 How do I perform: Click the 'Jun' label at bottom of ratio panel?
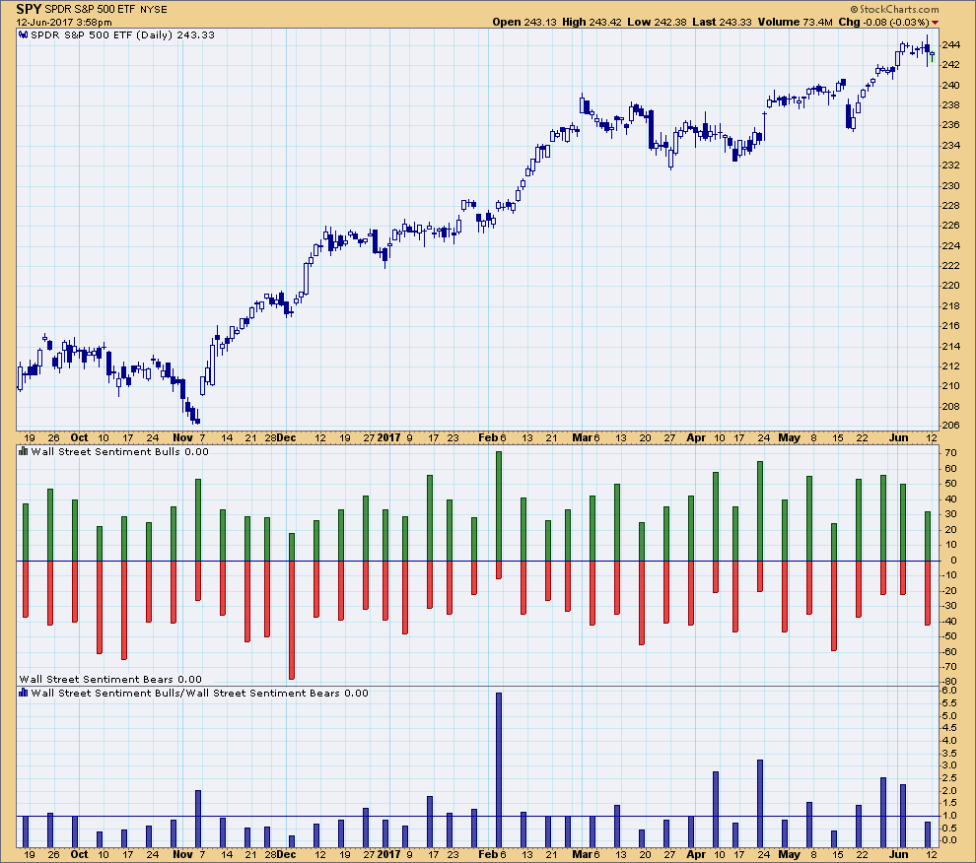click(x=898, y=854)
